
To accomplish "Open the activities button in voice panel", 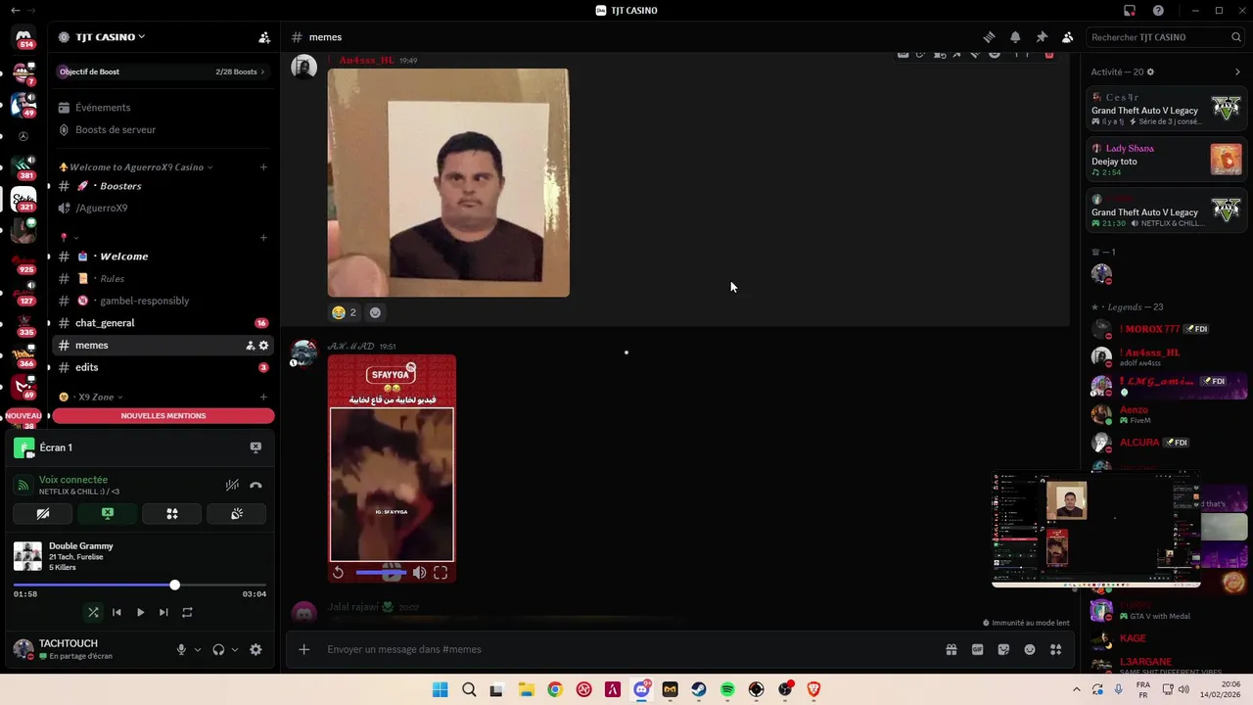I will (172, 514).
